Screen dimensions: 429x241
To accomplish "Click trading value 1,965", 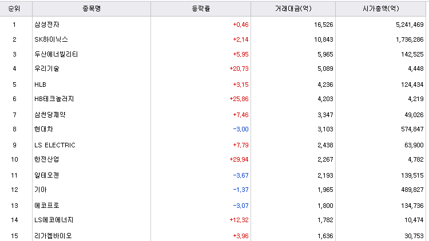I will pos(325,190).
